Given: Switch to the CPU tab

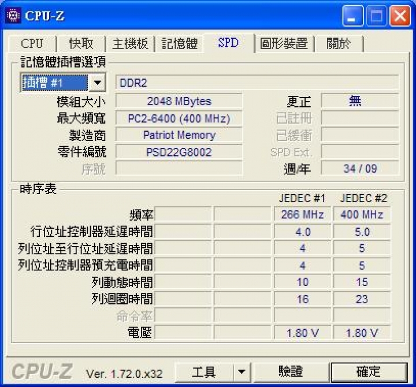Looking at the screenshot, I should pos(32,43).
